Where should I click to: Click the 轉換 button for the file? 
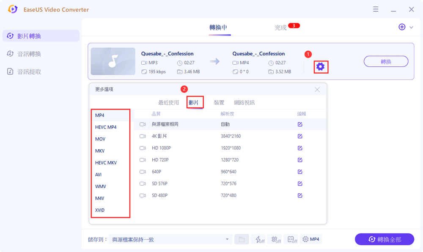coord(386,62)
